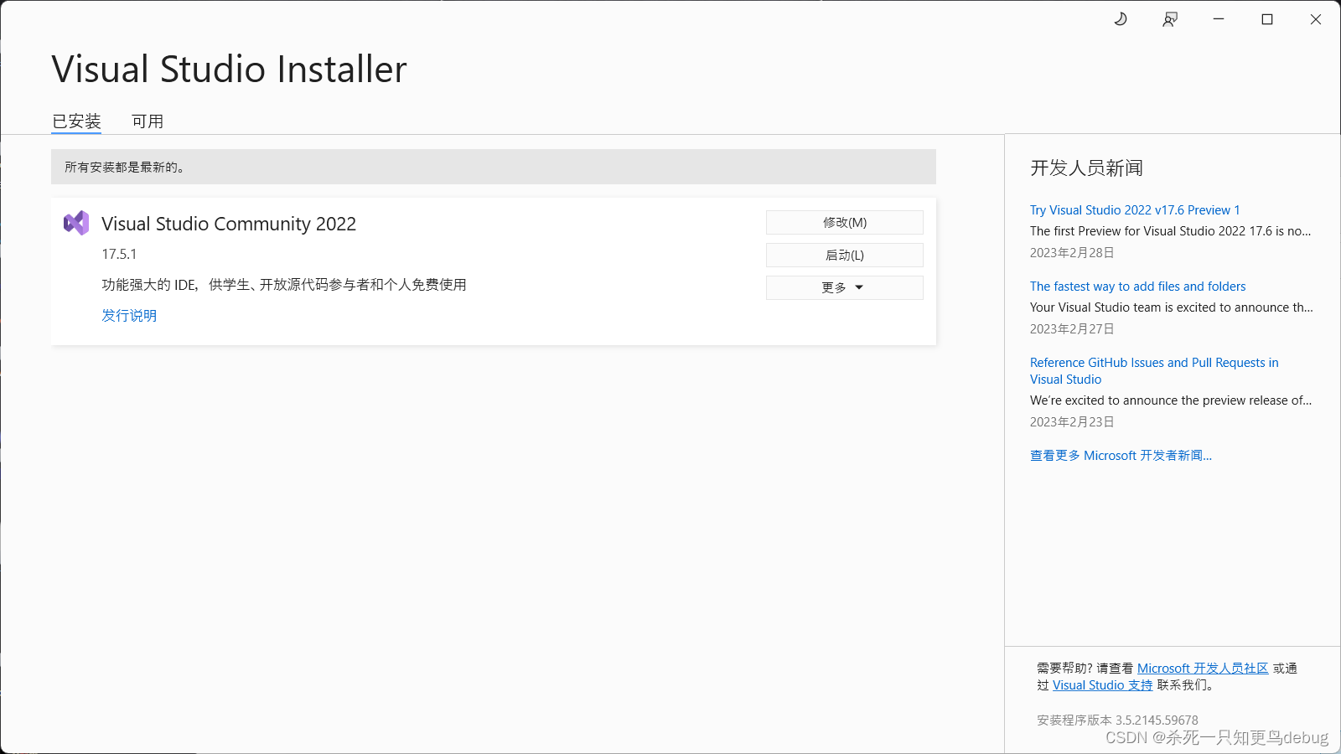
Task: Switch to the 已安装 tab
Action: click(x=76, y=121)
